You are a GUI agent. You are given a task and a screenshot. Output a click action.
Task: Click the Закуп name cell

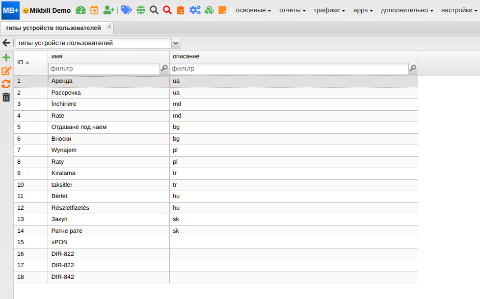pyautogui.click(x=108, y=219)
